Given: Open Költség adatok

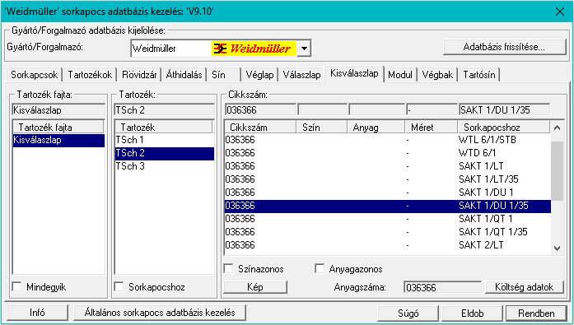Looking at the screenshot, I should 525,287.
